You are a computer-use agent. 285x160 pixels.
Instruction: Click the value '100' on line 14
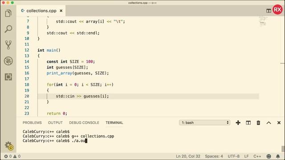pos(89,62)
